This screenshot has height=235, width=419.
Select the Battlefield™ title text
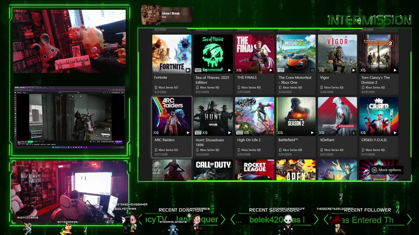[288, 140]
